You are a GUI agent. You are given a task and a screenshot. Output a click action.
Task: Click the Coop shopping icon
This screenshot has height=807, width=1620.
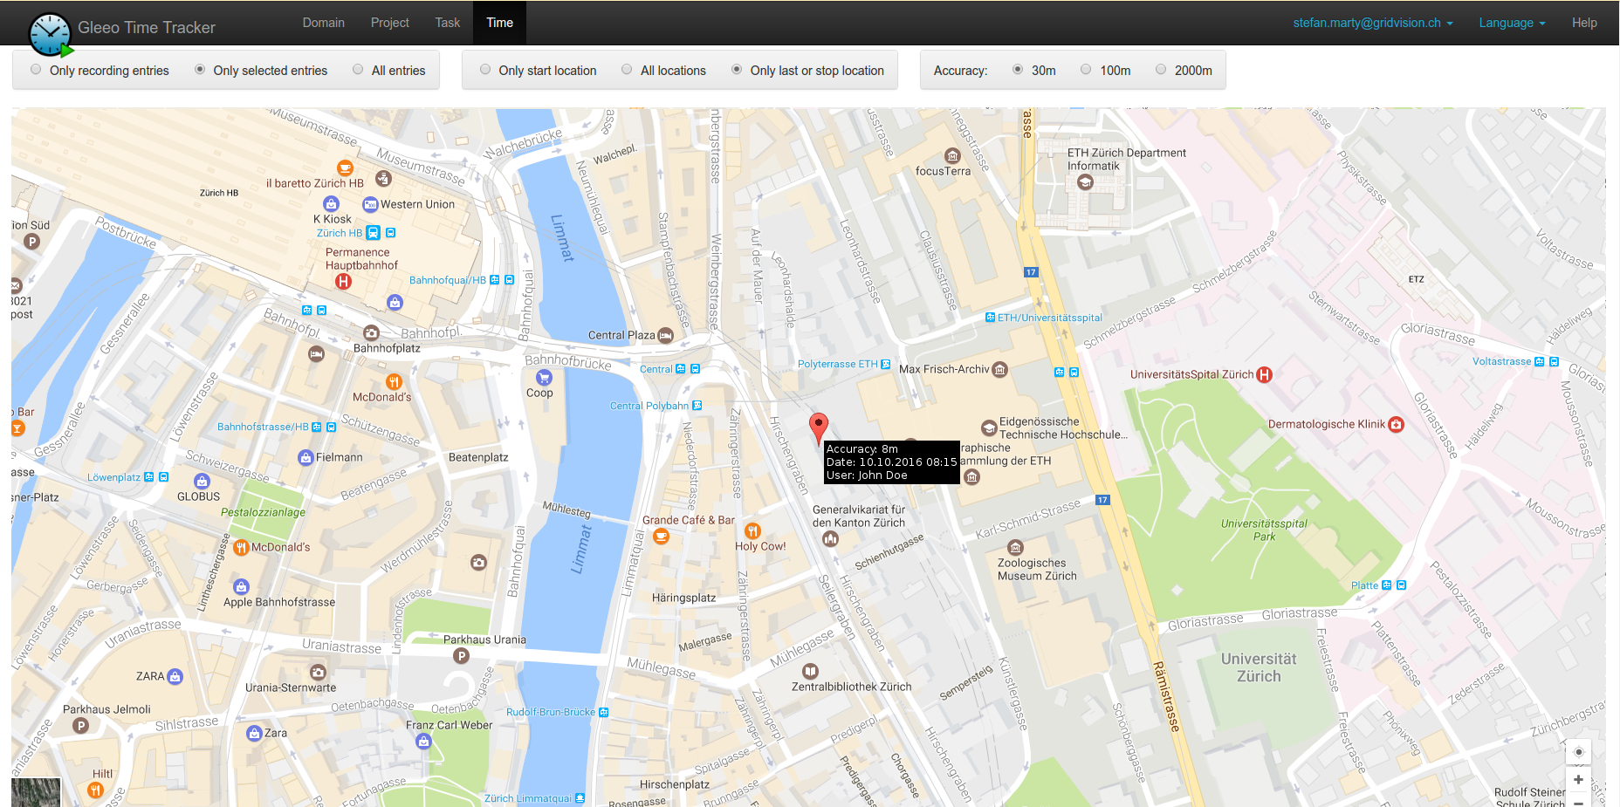(544, 378)
